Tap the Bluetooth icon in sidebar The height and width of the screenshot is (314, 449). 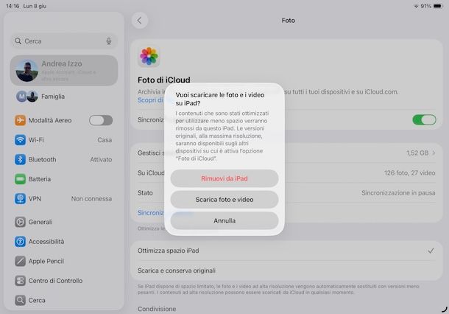coord(20,159)
